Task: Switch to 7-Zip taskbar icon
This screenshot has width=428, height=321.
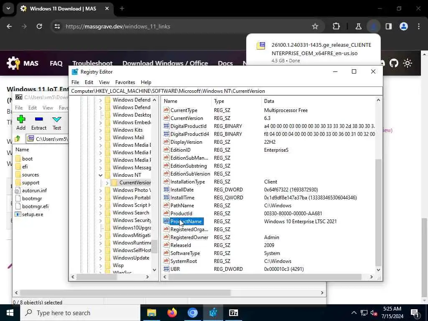Action: [x=234, y=313]
